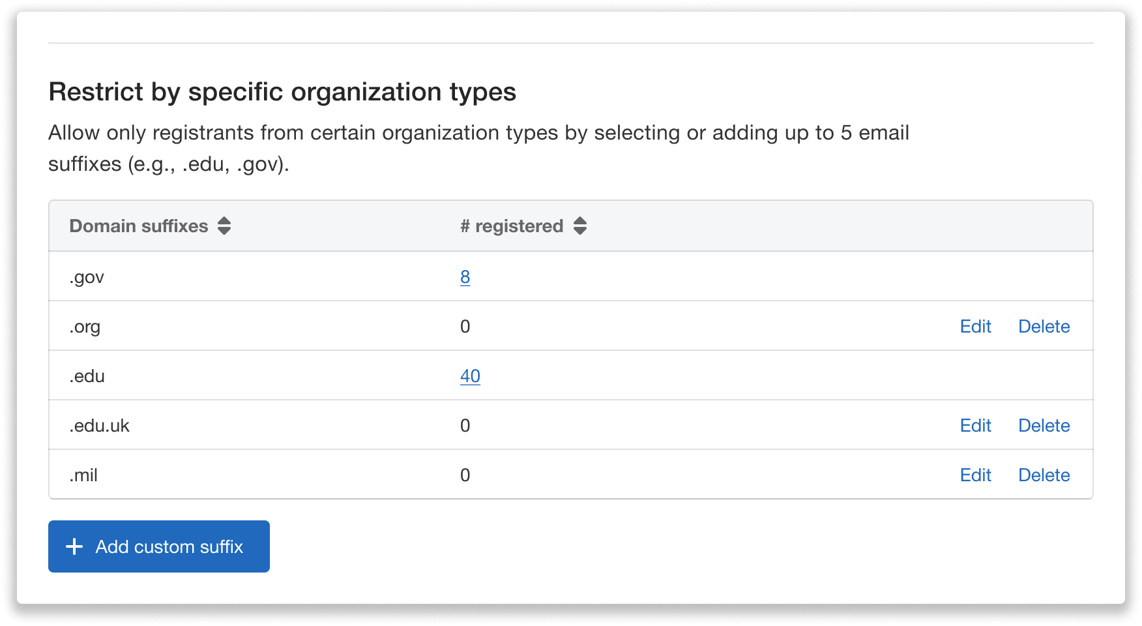View the 40 registered .edu users
The width and height of the screenshot is (1142, 626).
470,376
